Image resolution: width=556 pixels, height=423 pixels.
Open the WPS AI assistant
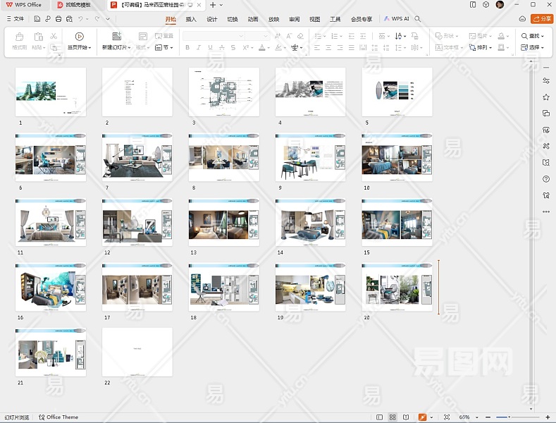click(x=397, y=19)
